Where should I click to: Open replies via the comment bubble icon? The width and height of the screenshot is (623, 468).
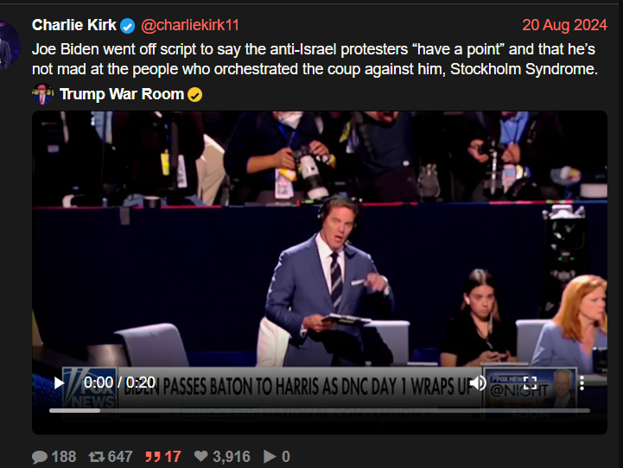tap(40, 457)
